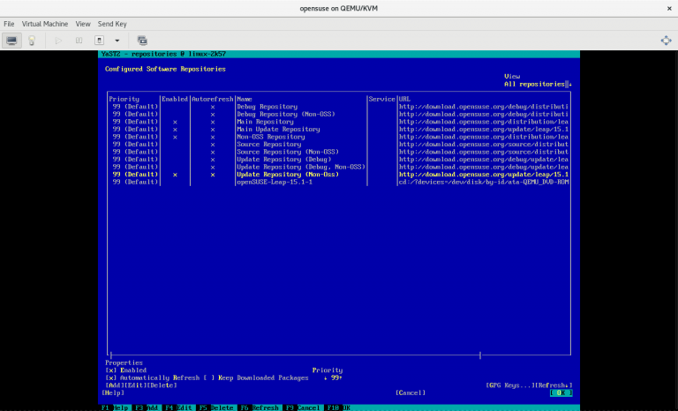Click Main Repository's enabled x mark

(175, 122)
